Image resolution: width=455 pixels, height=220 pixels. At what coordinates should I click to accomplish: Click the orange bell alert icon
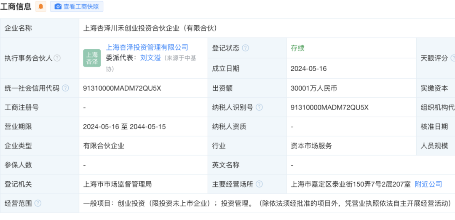40,6
